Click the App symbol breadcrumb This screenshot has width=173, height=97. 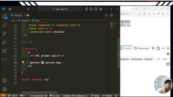tap(37, 20)
